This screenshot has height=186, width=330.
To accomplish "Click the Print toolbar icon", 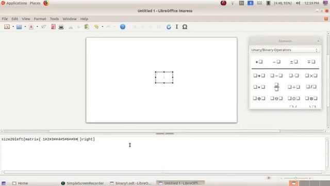I will (61, 27).
